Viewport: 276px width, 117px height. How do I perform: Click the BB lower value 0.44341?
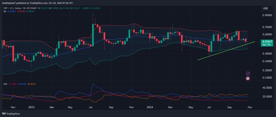[x=30, y=11]
